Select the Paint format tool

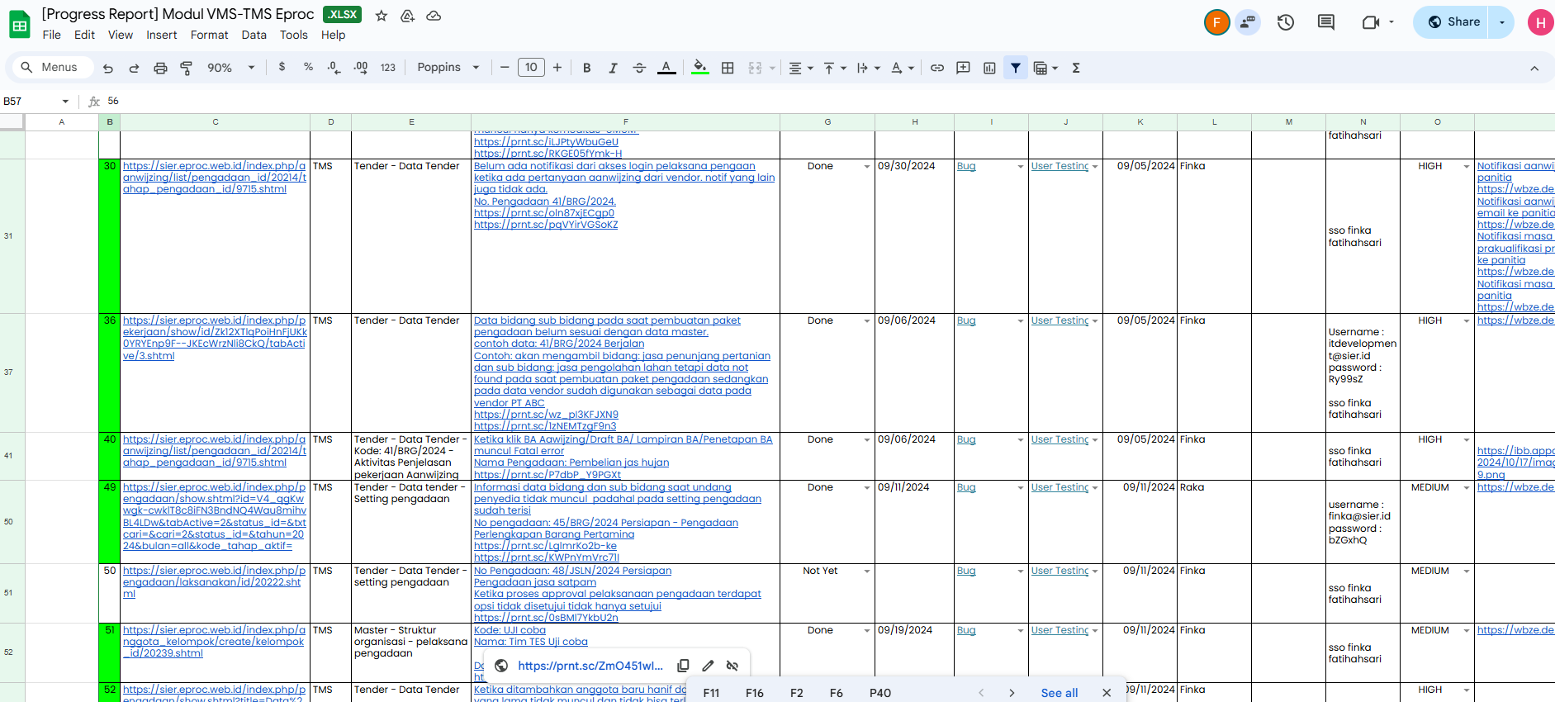coord(187,68)
